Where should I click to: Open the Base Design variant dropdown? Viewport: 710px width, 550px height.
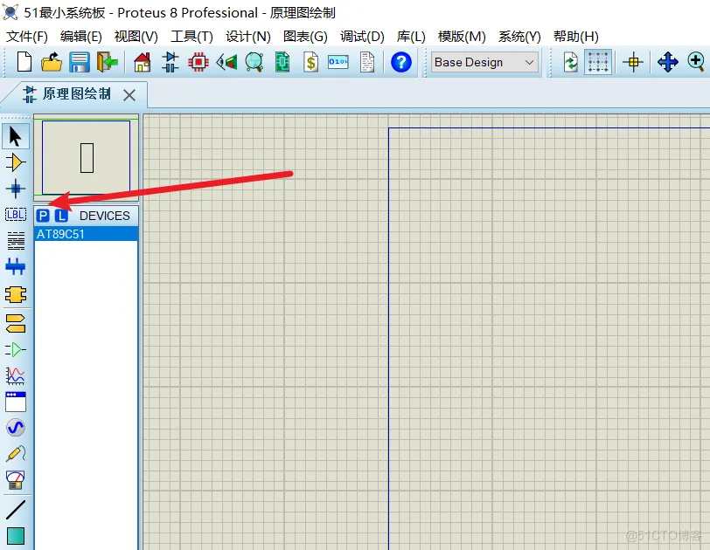[x=484, y=62]
